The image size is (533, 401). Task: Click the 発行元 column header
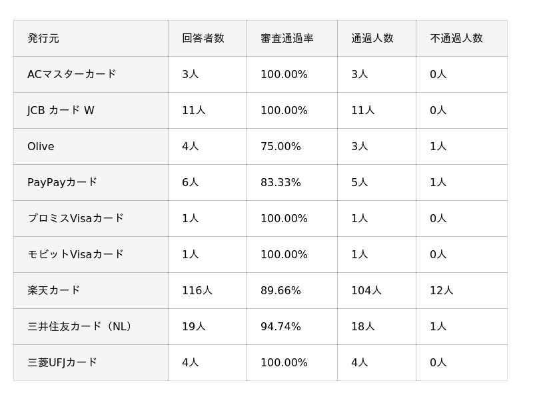(43, 39)
